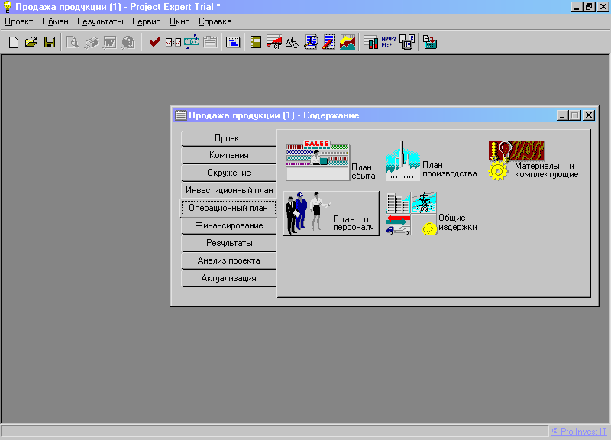Viewport: 611px width, 440px height.
Task: Close the Содержание child window
Action: (589, 115)
